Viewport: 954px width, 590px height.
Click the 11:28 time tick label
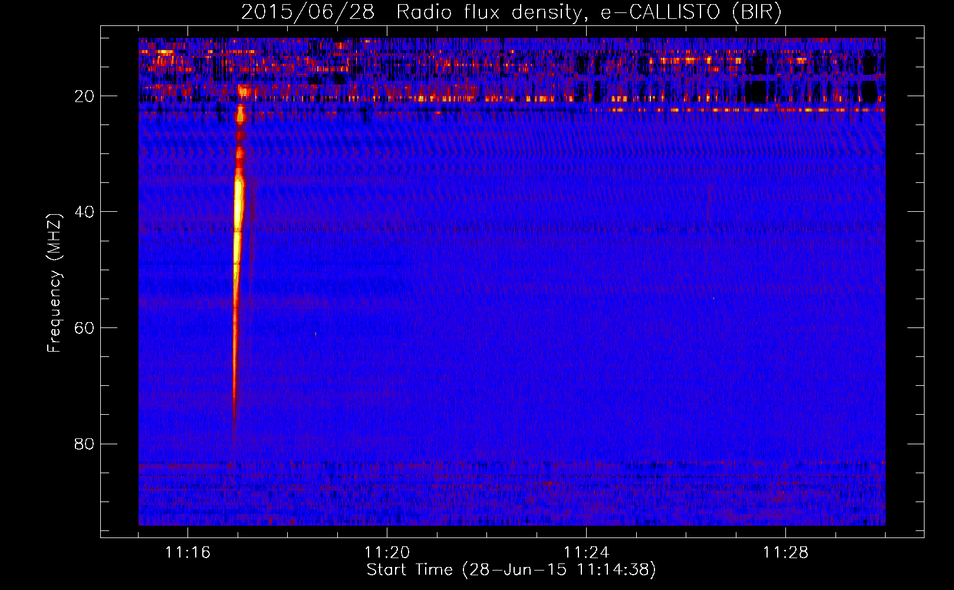coord(785,552)
